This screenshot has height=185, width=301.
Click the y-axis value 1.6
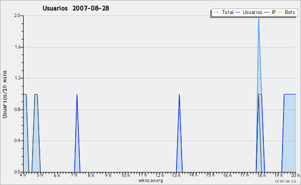click(17, 47)
